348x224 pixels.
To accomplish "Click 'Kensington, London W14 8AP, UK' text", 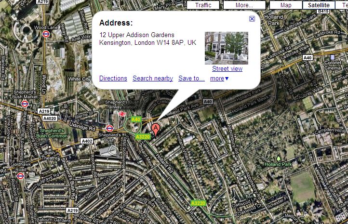I will coord(147,42).
